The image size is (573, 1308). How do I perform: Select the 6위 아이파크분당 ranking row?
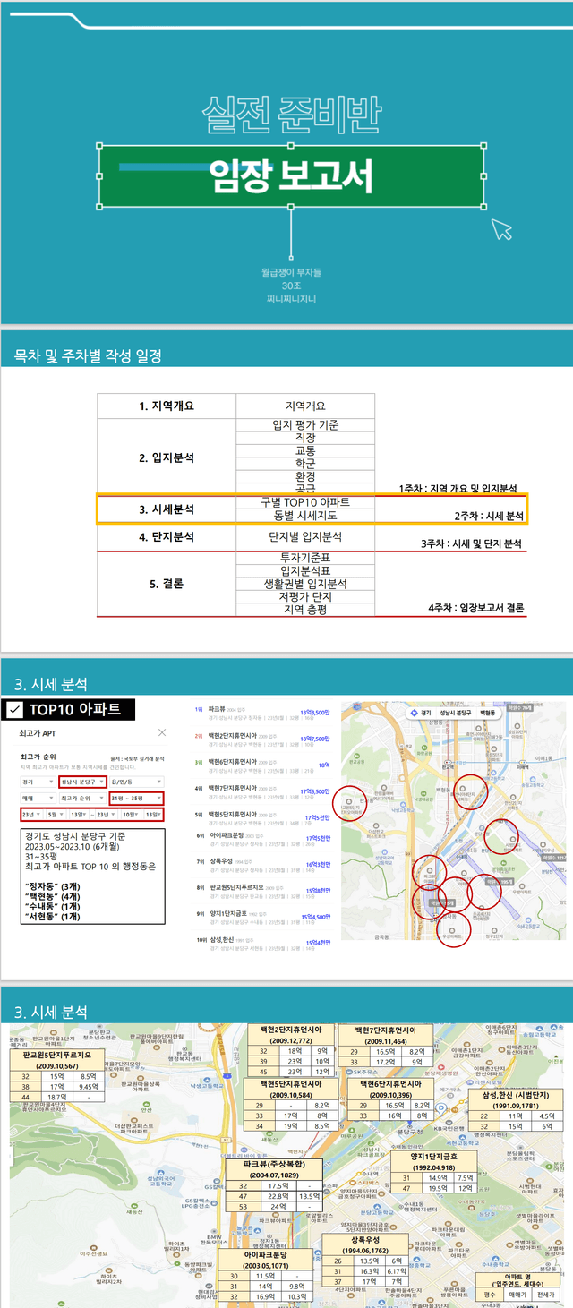pos(263,838)
